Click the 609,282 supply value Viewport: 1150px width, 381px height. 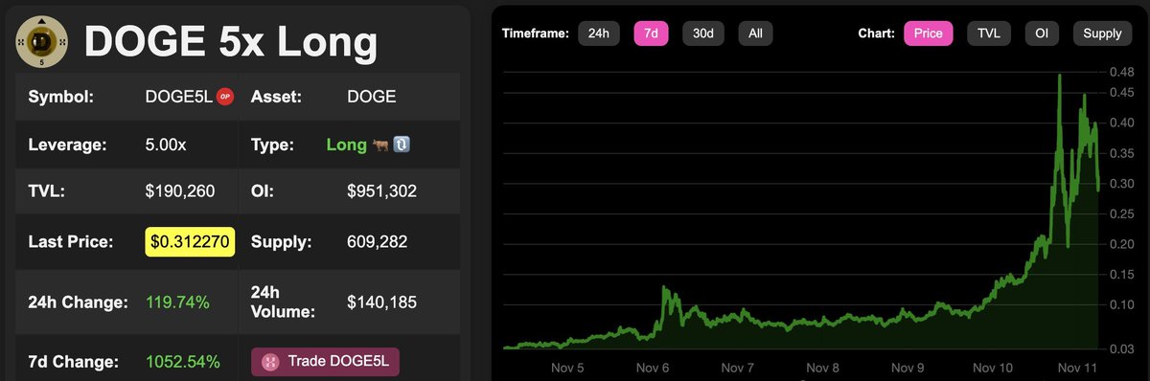[377, 242]
